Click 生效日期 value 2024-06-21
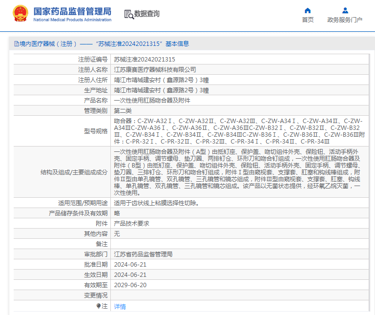Viewport: 375px width, 315px height. pos(130,275)
